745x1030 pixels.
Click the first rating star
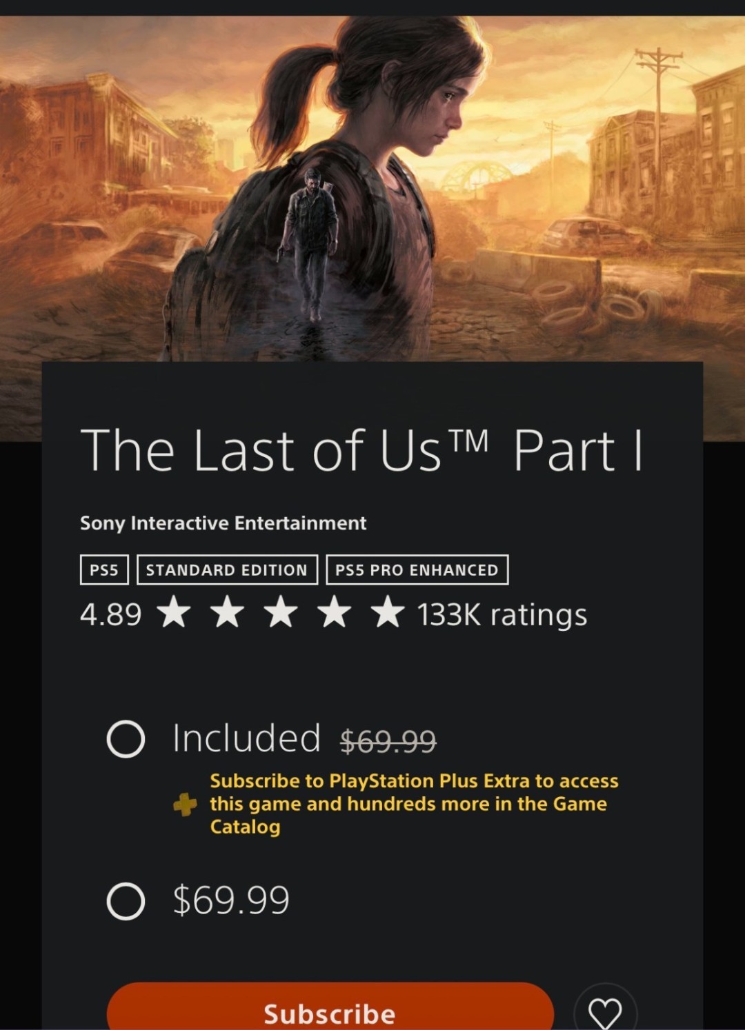(x=174, y=612)
